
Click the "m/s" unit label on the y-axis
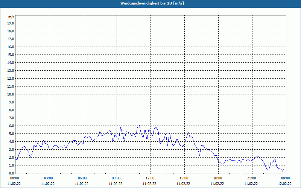[x=11, y=17]
